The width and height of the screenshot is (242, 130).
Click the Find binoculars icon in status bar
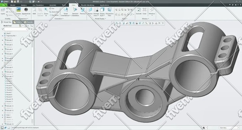tap(204, 128)
